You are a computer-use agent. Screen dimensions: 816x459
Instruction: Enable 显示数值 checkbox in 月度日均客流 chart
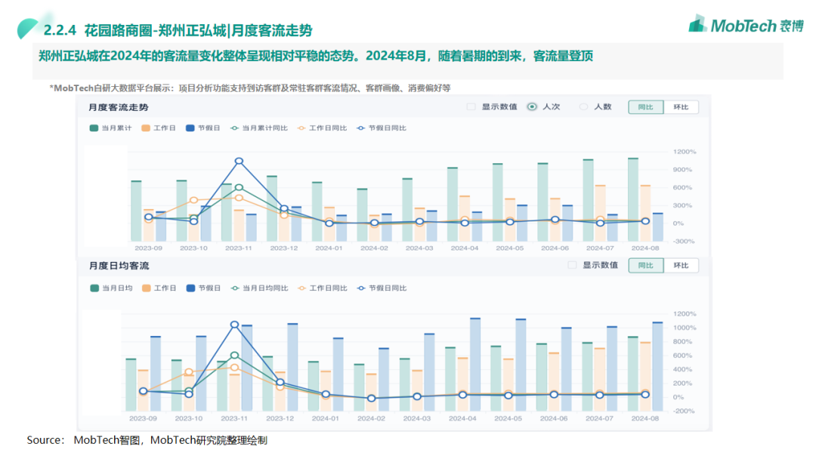pyautogui.click(x=572, y=266)
